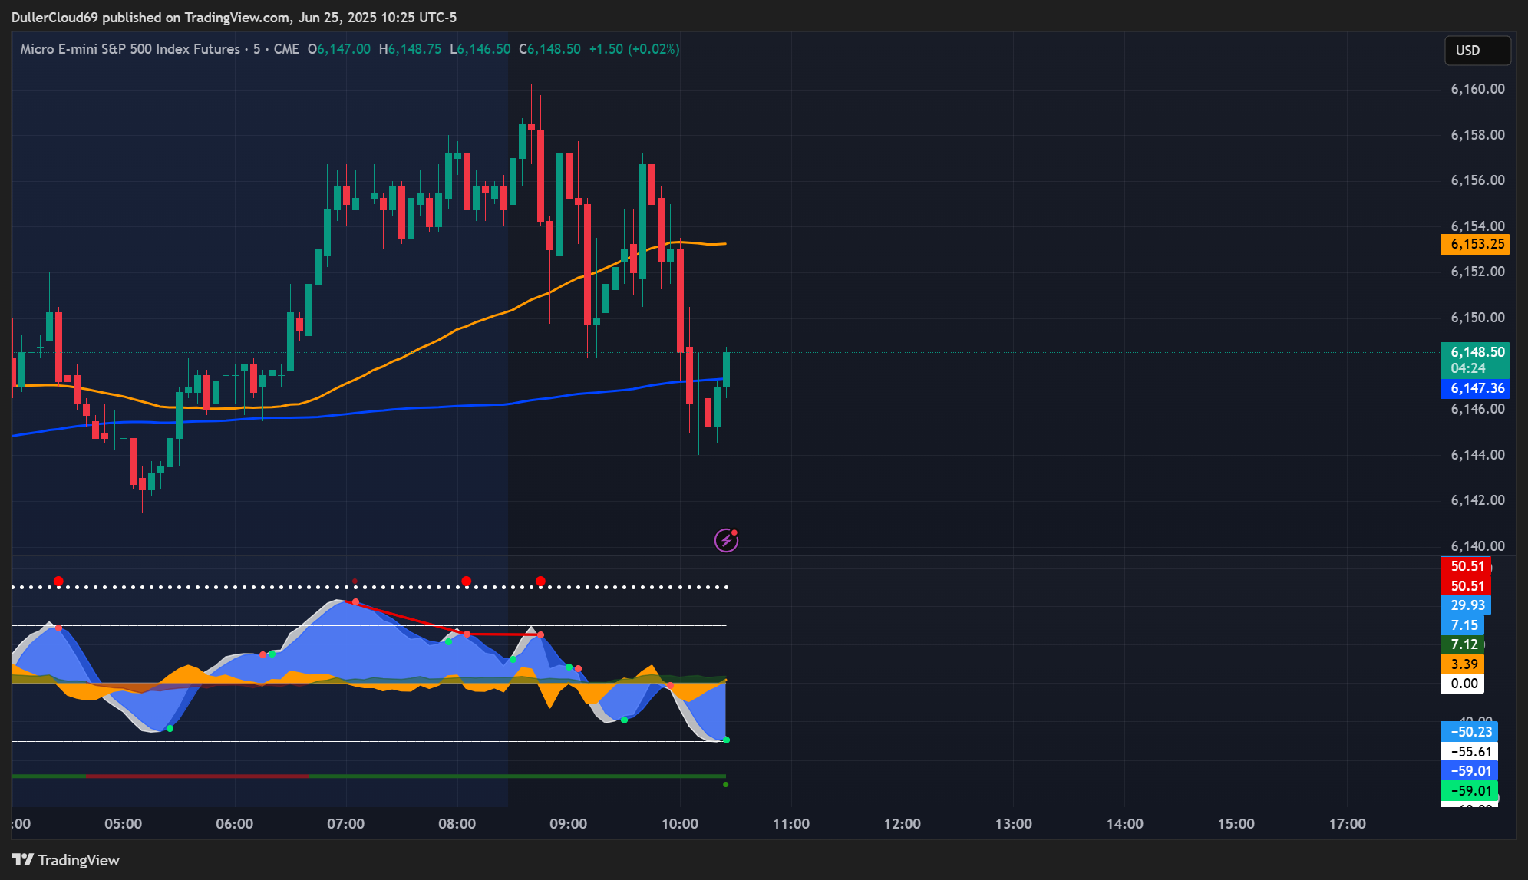This screenshot has height=880, width=1528.
Task: Click the high price H6,148.75 value
Action: point(410,49)
